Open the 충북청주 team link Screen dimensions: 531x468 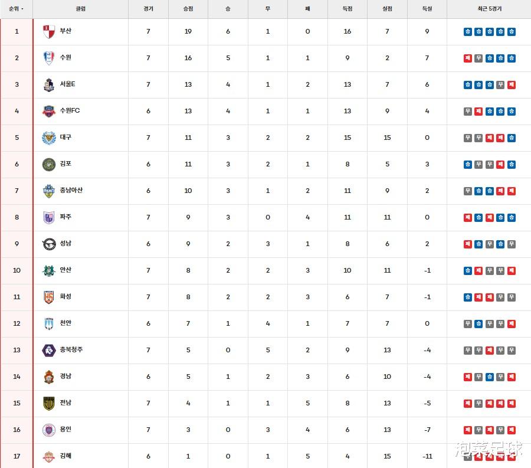pos(71,349)
